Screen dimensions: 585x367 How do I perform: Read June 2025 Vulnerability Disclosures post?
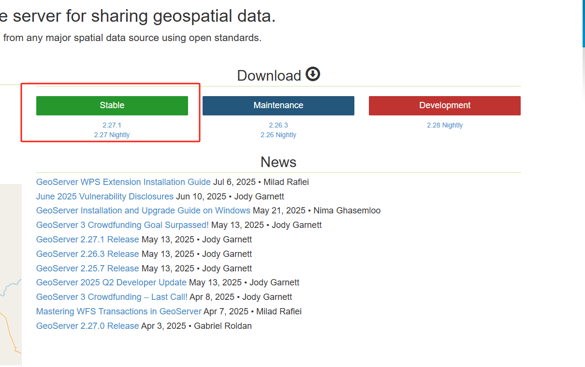coord(104,197)
